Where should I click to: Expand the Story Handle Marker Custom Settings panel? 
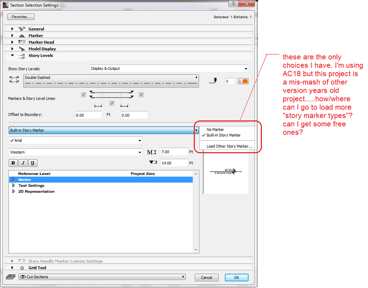pos(13,261)
